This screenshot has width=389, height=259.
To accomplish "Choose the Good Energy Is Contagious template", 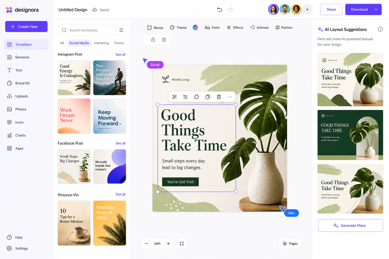I will tap(74, 78).
